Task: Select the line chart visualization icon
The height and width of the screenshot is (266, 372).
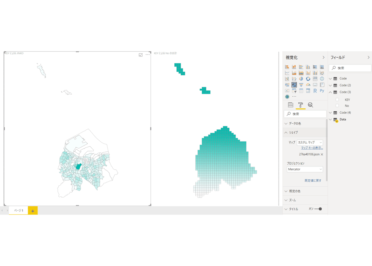Action: coord(287,73)
